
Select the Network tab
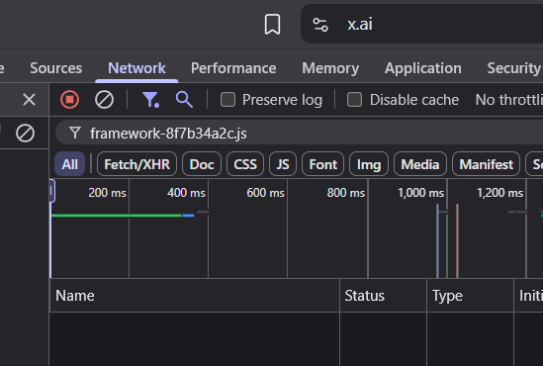coord(136,68)
